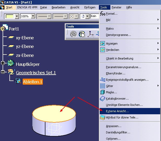The height and width of the screenshot is (141, 161).
Task: Collapse the Geometrisches Set.1 node
Action: pos(3,72)
